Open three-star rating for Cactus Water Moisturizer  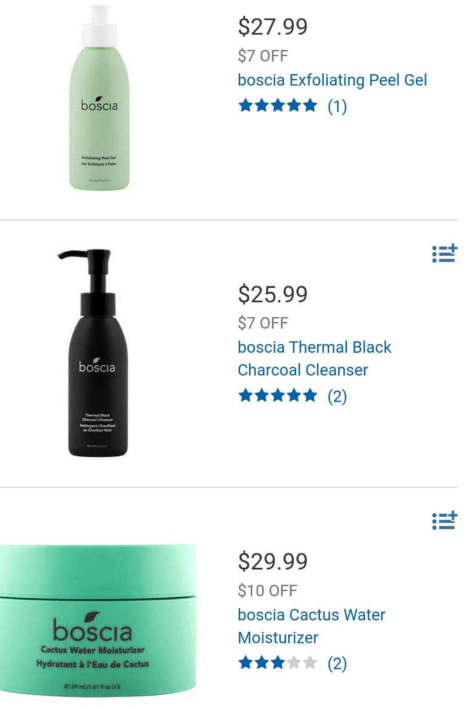click(278, 663)
